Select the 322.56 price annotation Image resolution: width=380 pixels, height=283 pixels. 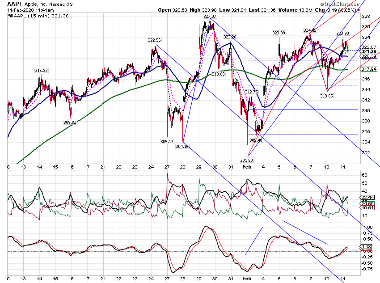click(154, 40)
